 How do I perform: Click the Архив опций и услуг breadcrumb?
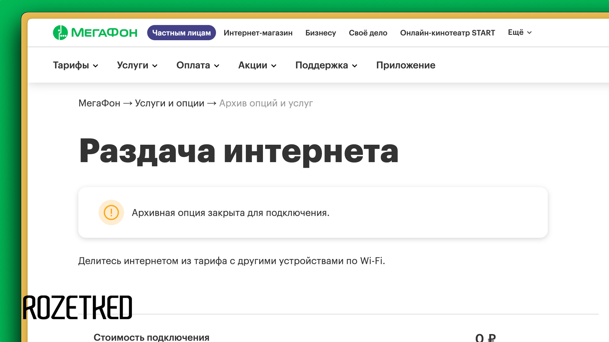pyautogui.click(x=266, y=103)
